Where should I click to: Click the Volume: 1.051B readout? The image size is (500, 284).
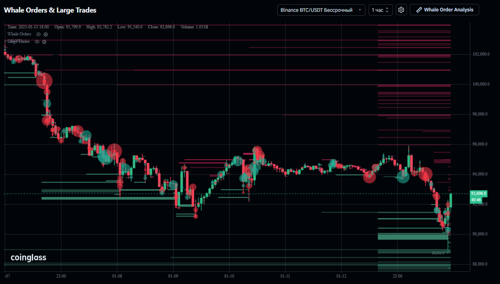click(194, 27)
